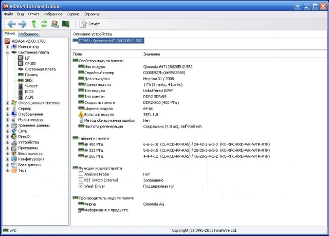Open the Файл menu
This screenshot has height=236, width=329.
(8, 14)
